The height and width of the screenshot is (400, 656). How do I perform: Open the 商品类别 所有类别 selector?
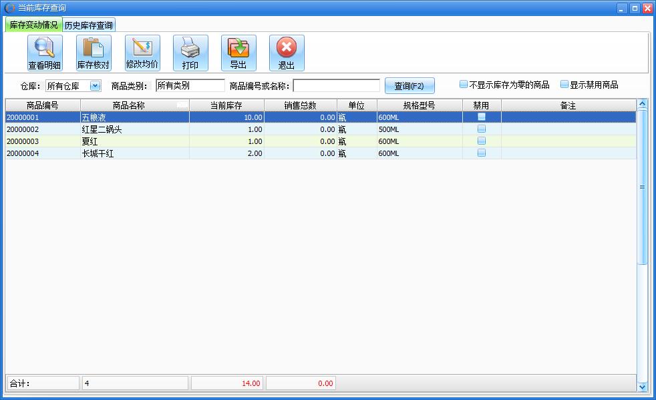pyautogui.click(x=190, y=85)
